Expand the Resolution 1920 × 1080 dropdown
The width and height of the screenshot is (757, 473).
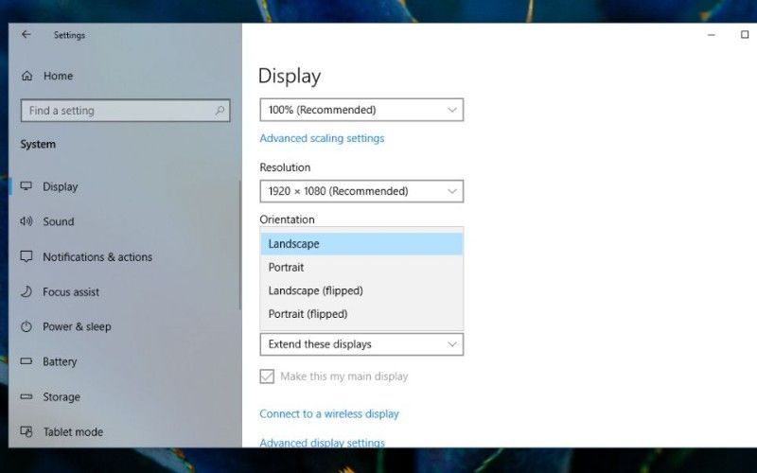(x=361, y=191)
